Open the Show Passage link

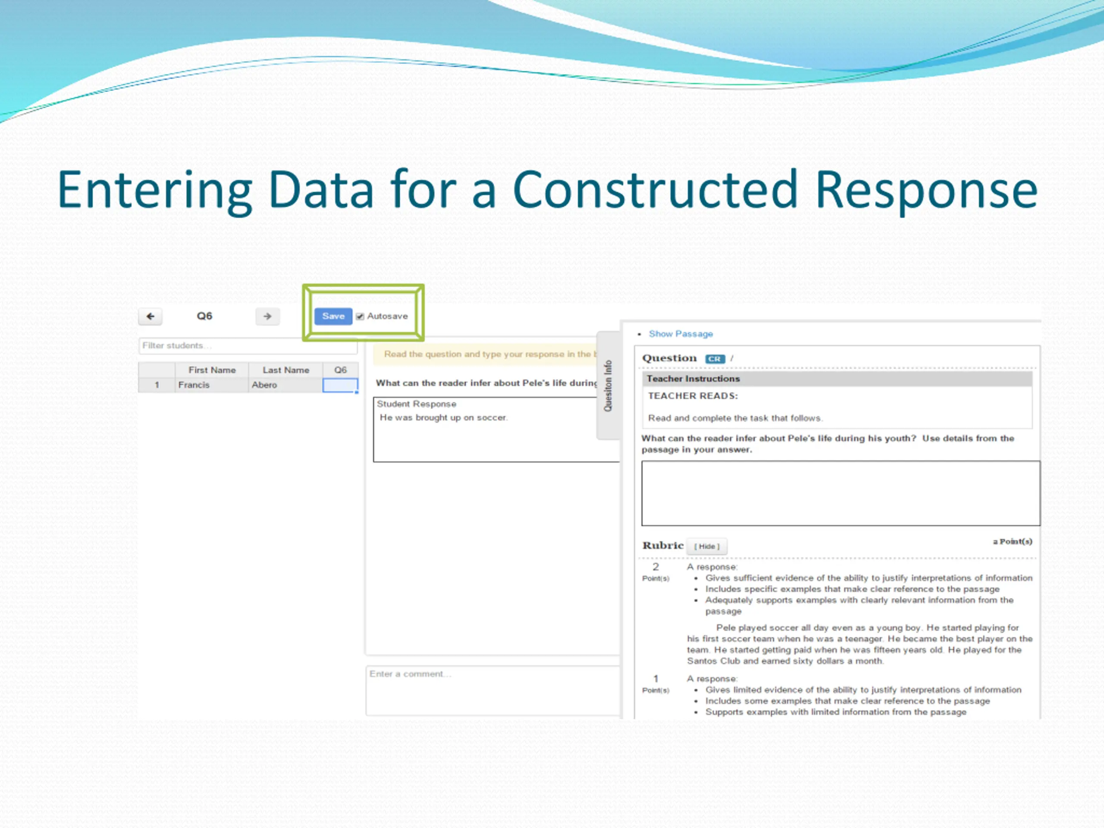click(x=680, y=334)
